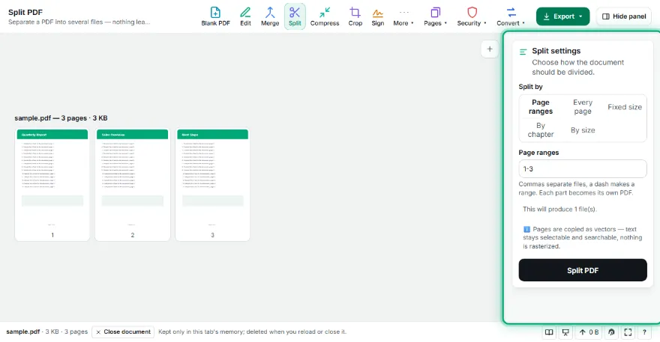
Task: Expand the More tools menu
Action: (x=403, y=16)
